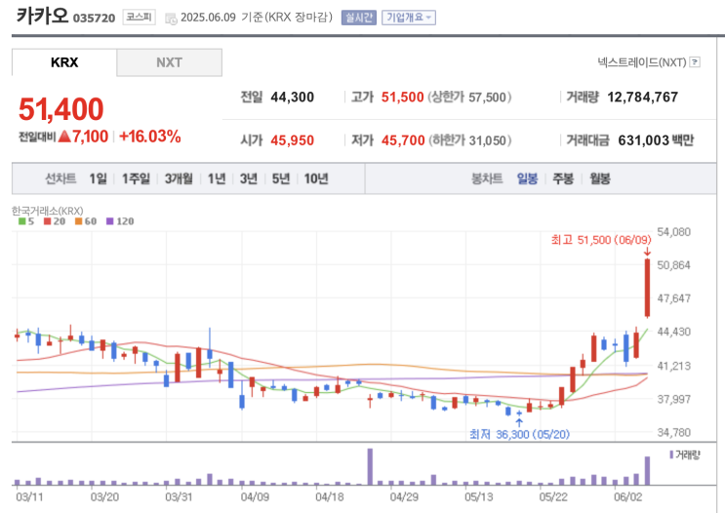Click the orange 60-day moving average legend

pyautogui.click(x=86, y=221)
